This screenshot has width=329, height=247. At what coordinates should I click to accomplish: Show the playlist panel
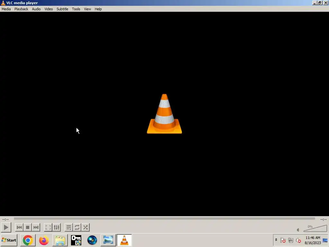69,227
